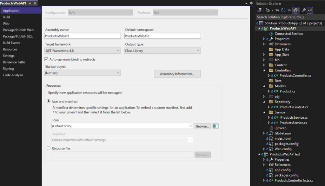This screenshot has width=325, height=186.
Task: Click the Assembly Information button
Action: [177, 74]
